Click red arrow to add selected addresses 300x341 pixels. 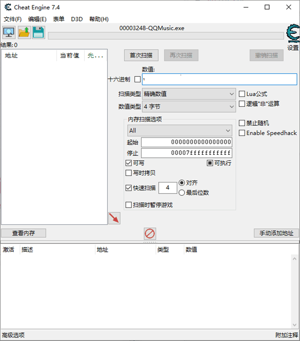tap(114, 218)
